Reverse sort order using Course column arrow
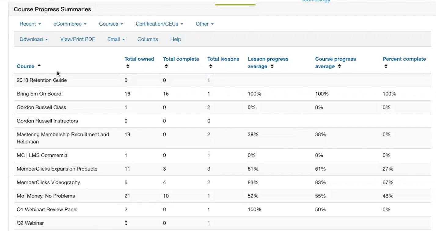This screenshot has height=231, width=436. pyautogui.click(x=39, y=65)
